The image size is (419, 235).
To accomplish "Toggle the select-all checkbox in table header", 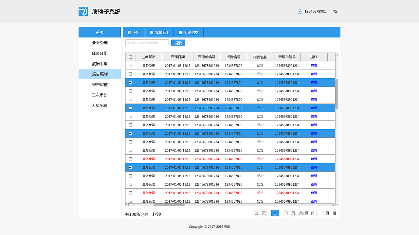I will coord(130,57).
